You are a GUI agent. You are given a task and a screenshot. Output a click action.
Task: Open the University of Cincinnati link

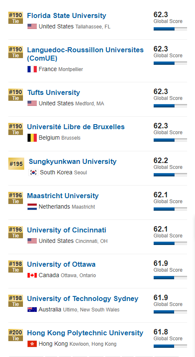[x=66, y=230]
